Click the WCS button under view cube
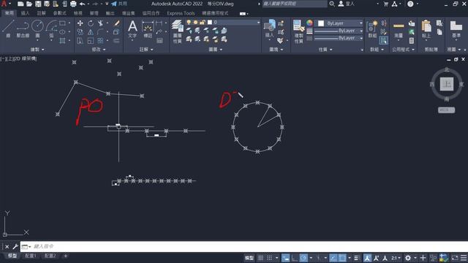The image size is (468, 263). click(x=447, y=110)
